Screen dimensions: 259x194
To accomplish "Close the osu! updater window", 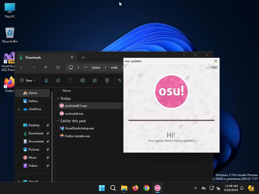I will coord(215,61).
